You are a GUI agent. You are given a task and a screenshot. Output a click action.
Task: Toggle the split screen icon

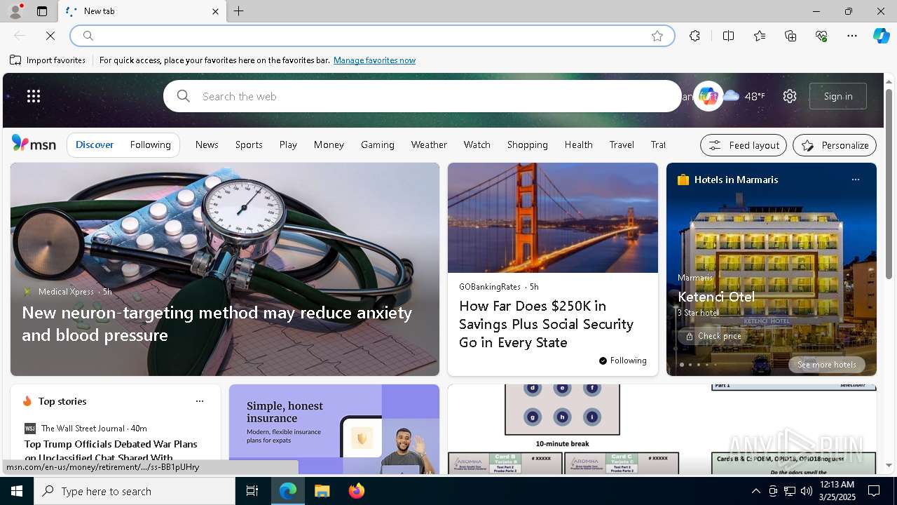(x=728, y=36)
